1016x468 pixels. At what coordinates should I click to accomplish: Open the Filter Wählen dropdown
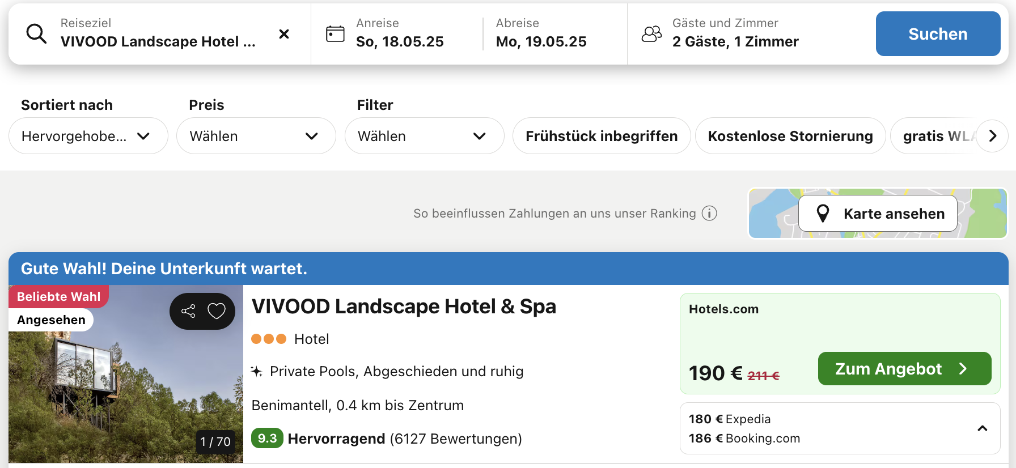pos(424,136)
